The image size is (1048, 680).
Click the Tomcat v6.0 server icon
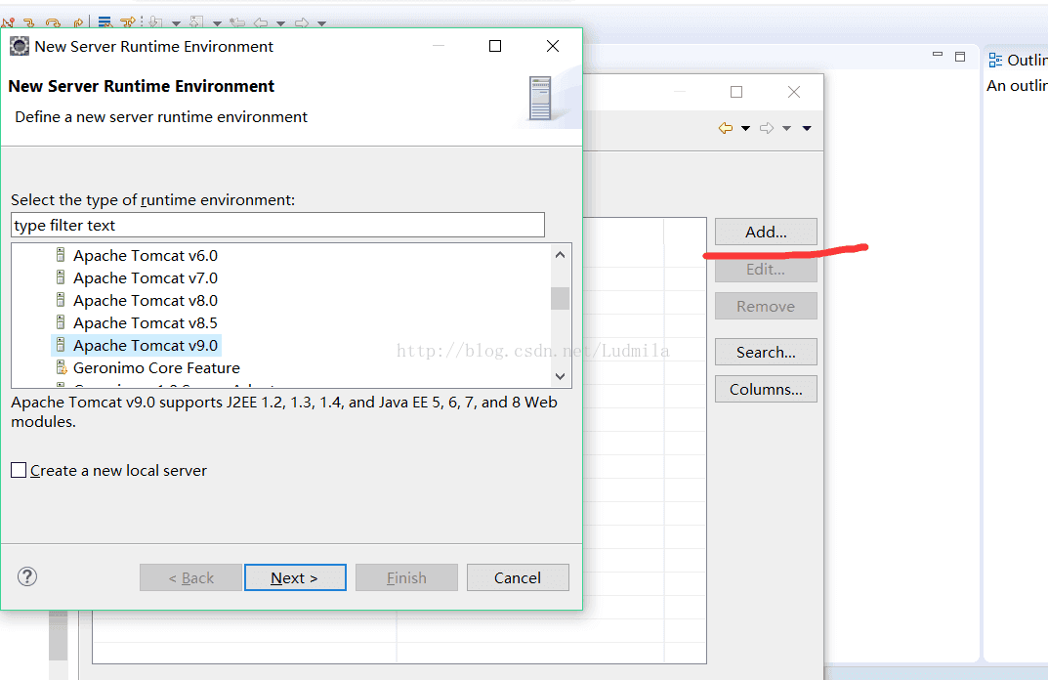coord(61,255)
